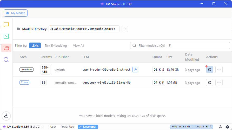Open the Downloads icon in sidebar
232x130 pixels.
click(x=6, y=116)
